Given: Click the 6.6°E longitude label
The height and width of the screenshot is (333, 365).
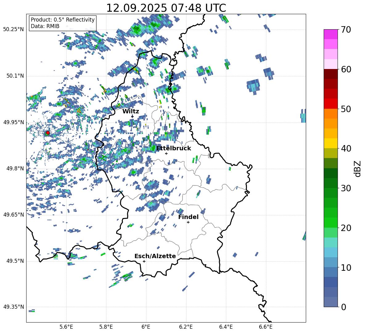Looking at the screenshot, I should 266,327.
